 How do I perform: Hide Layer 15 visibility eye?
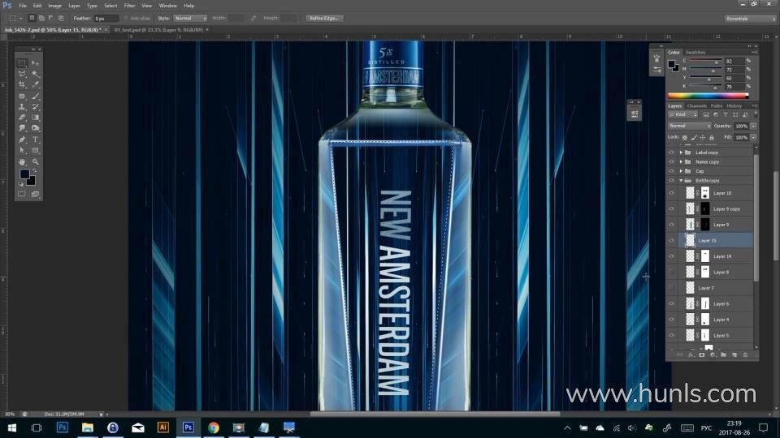(672, 241)
